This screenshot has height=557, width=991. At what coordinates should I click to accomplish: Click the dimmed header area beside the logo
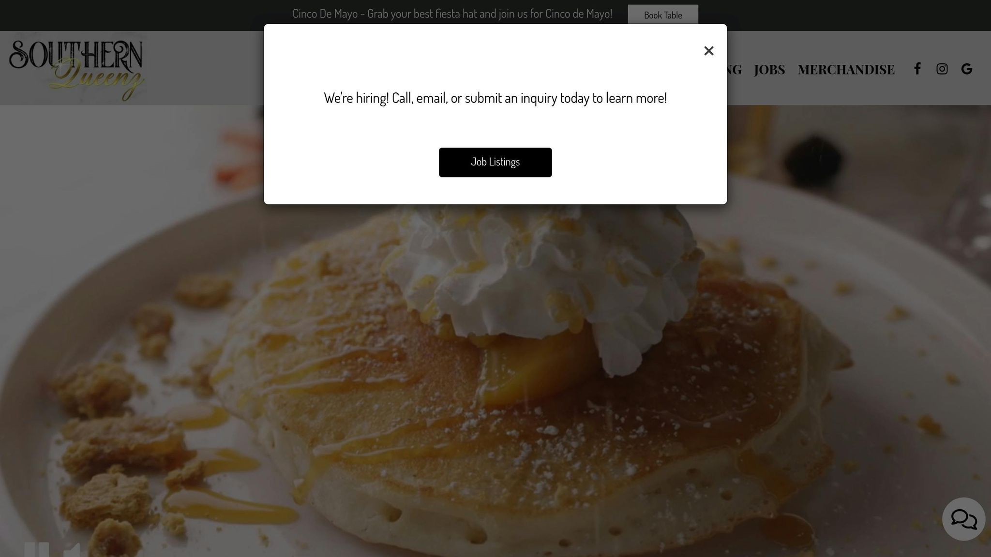coord(203,69)
